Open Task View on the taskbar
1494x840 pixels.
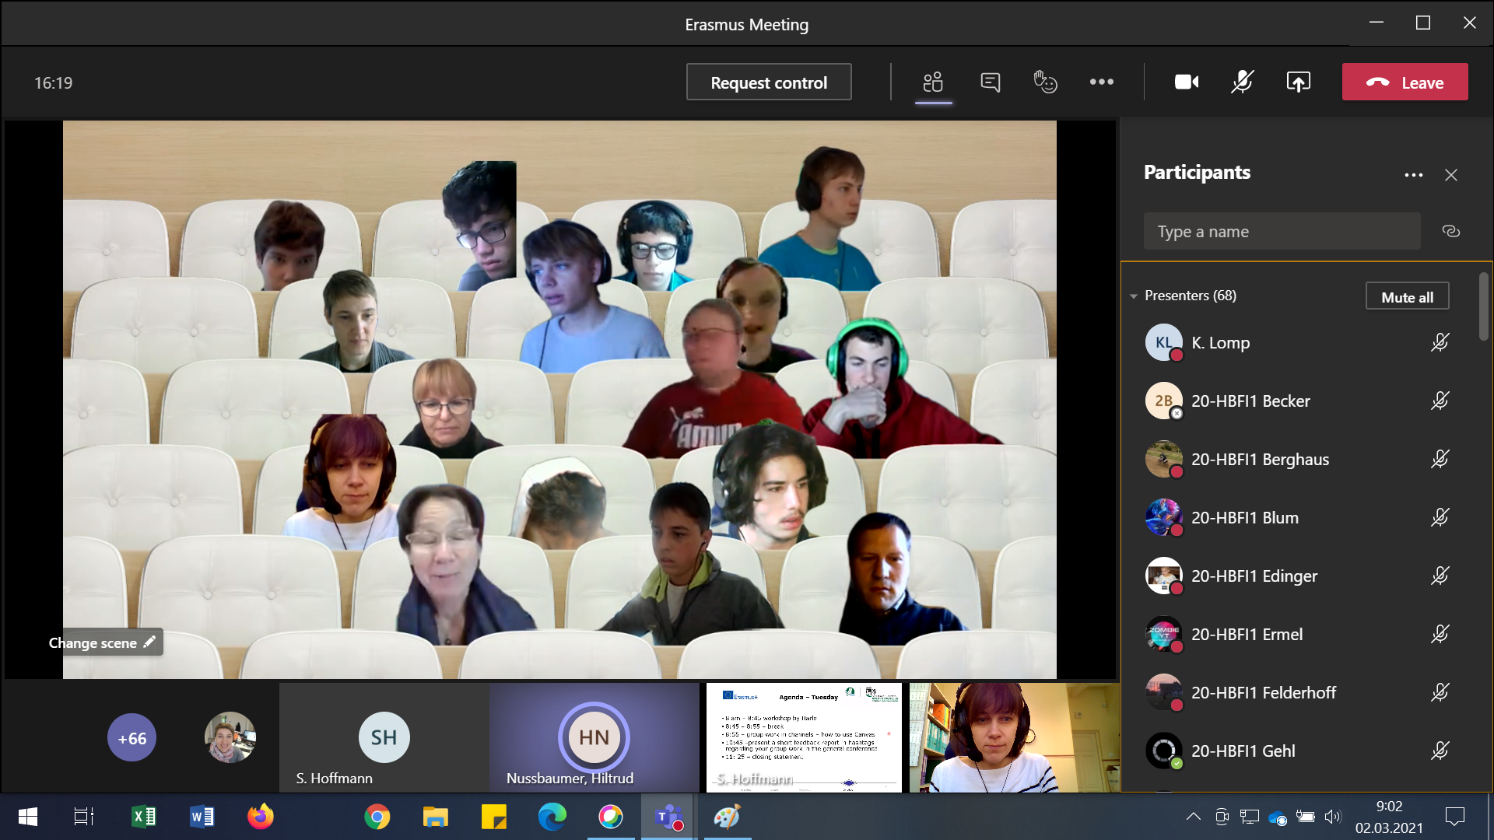83,817
